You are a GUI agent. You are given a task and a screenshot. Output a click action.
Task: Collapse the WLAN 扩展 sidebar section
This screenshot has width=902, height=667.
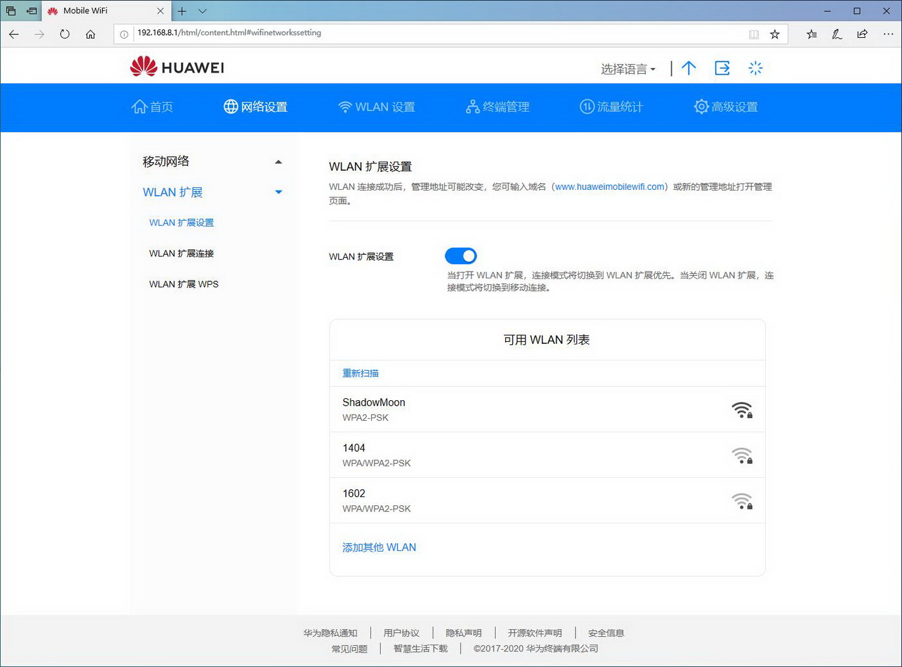(278, 192)
